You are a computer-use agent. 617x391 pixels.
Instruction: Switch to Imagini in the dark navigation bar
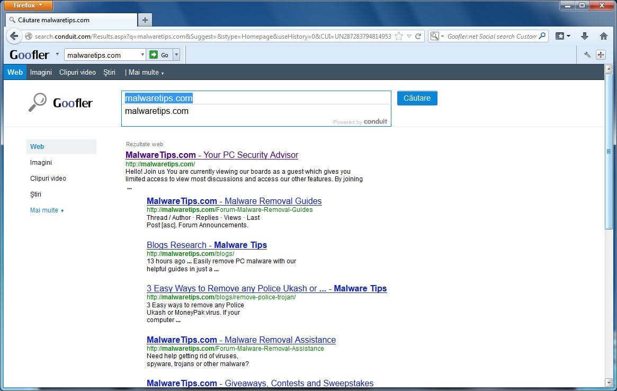pos(41,72)
